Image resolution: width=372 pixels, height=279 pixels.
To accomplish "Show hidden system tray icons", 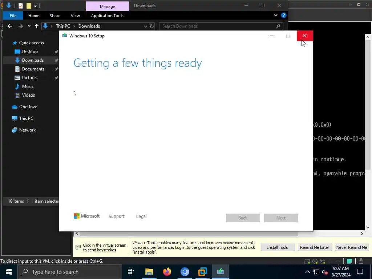I will point(307,272).
